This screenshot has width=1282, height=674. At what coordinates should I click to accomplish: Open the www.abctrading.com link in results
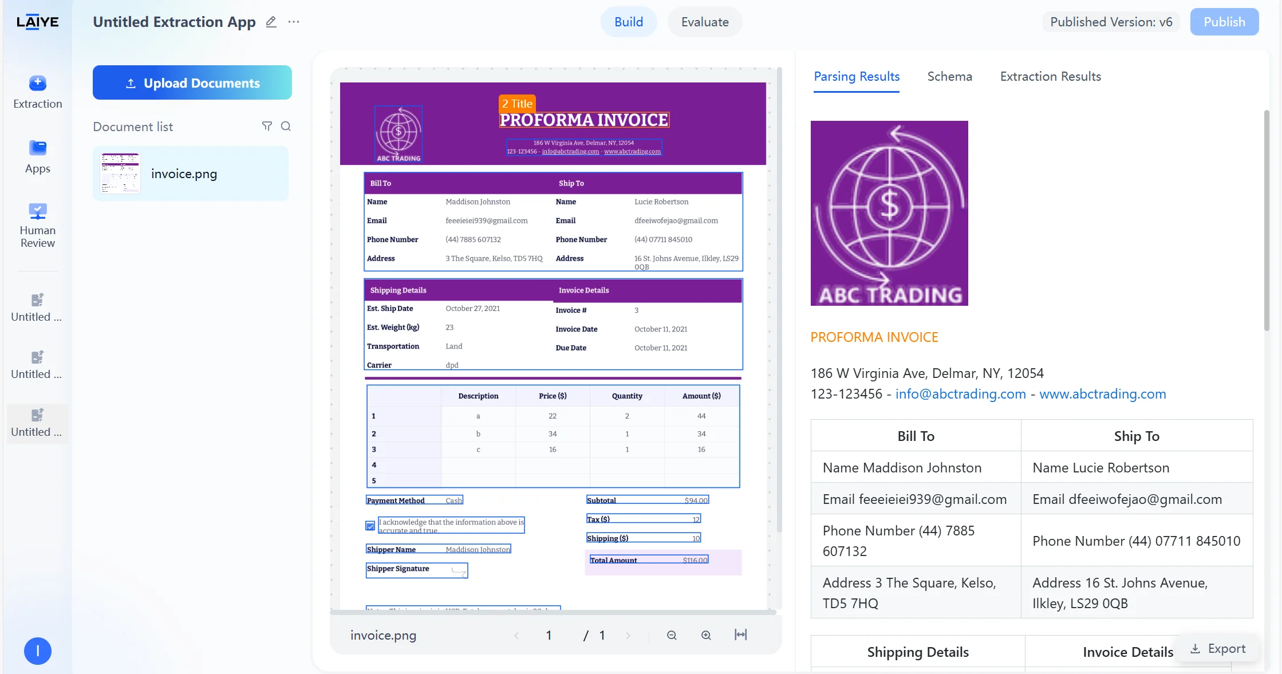coord(1102,394)
